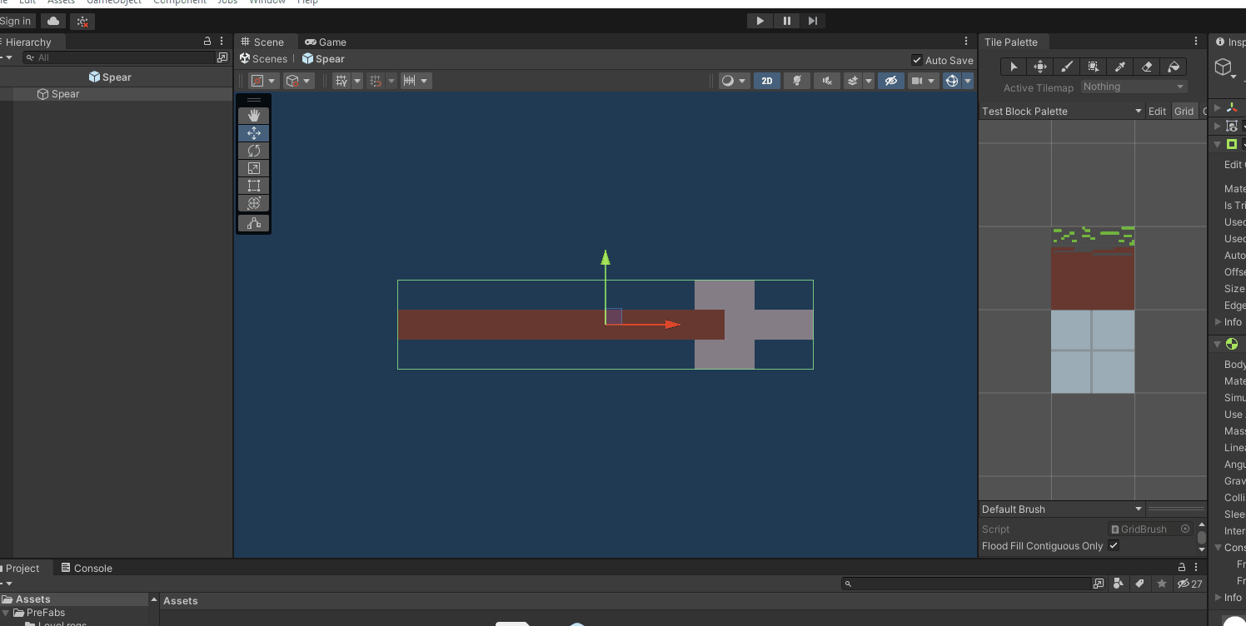The width and height of the screenshot is (1246, 626).
Task: Choose the Tile Palette Select tool
Action: [x=1014, y=67]
